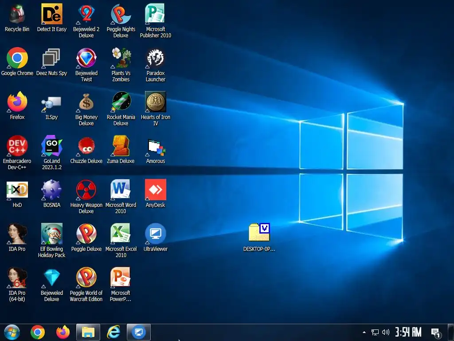Open File Explorer in the taskbar
This screenshot has height=341, width=454.
pyautogui.click(x=88, y=332)
